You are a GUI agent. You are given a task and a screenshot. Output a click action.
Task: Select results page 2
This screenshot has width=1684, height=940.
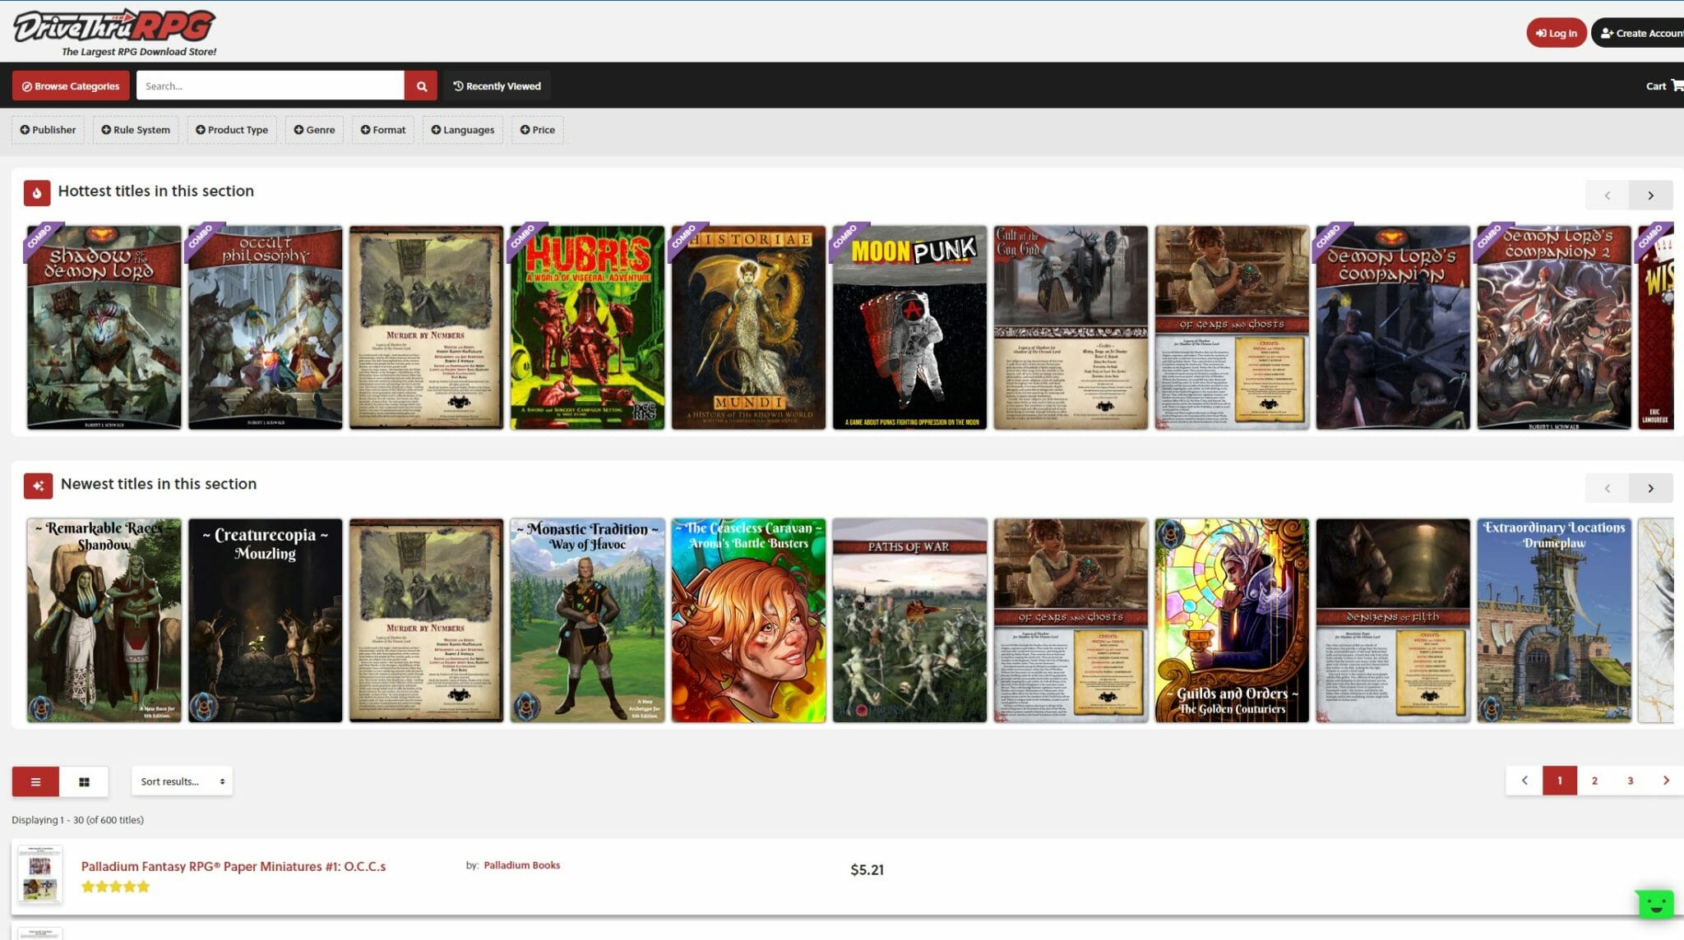point(1594,781)
